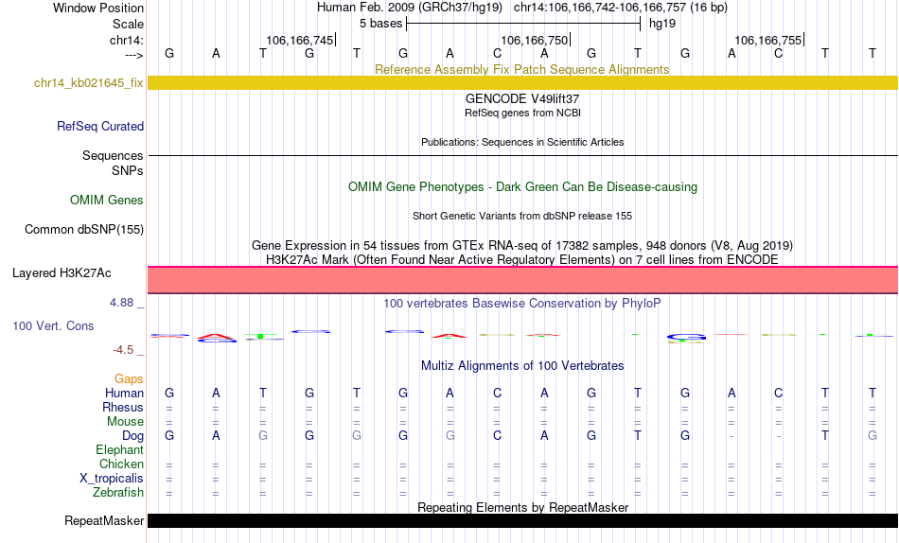Click the -4.5 lower axis value
899x543 pixels.
(x=123, y=350)
